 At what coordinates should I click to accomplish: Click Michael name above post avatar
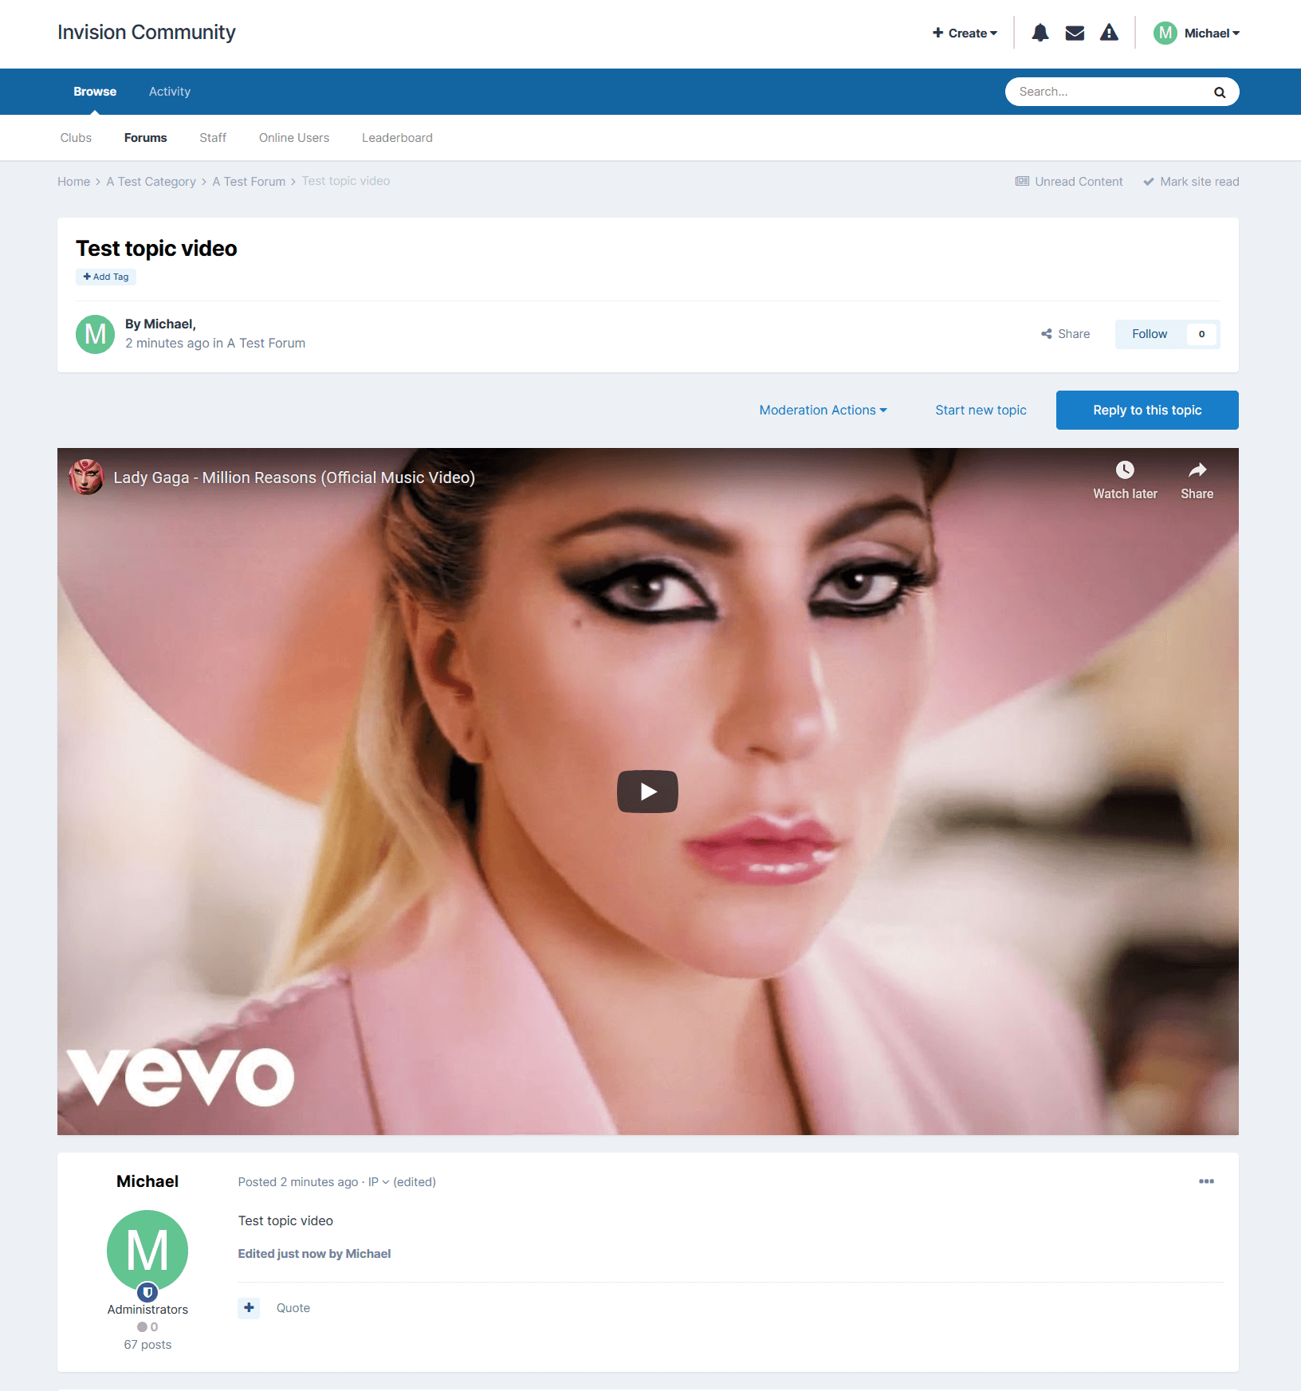(x=147, y=1181)
